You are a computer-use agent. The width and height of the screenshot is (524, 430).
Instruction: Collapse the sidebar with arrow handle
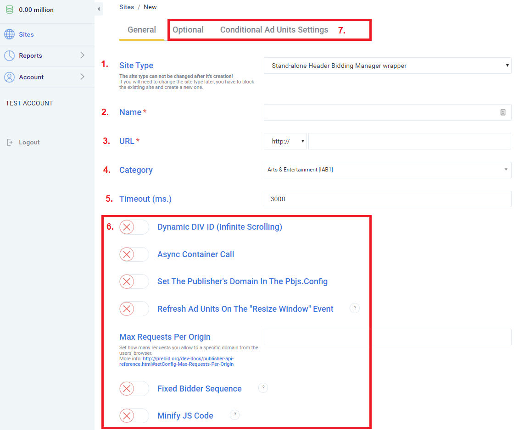pos(98,9)
